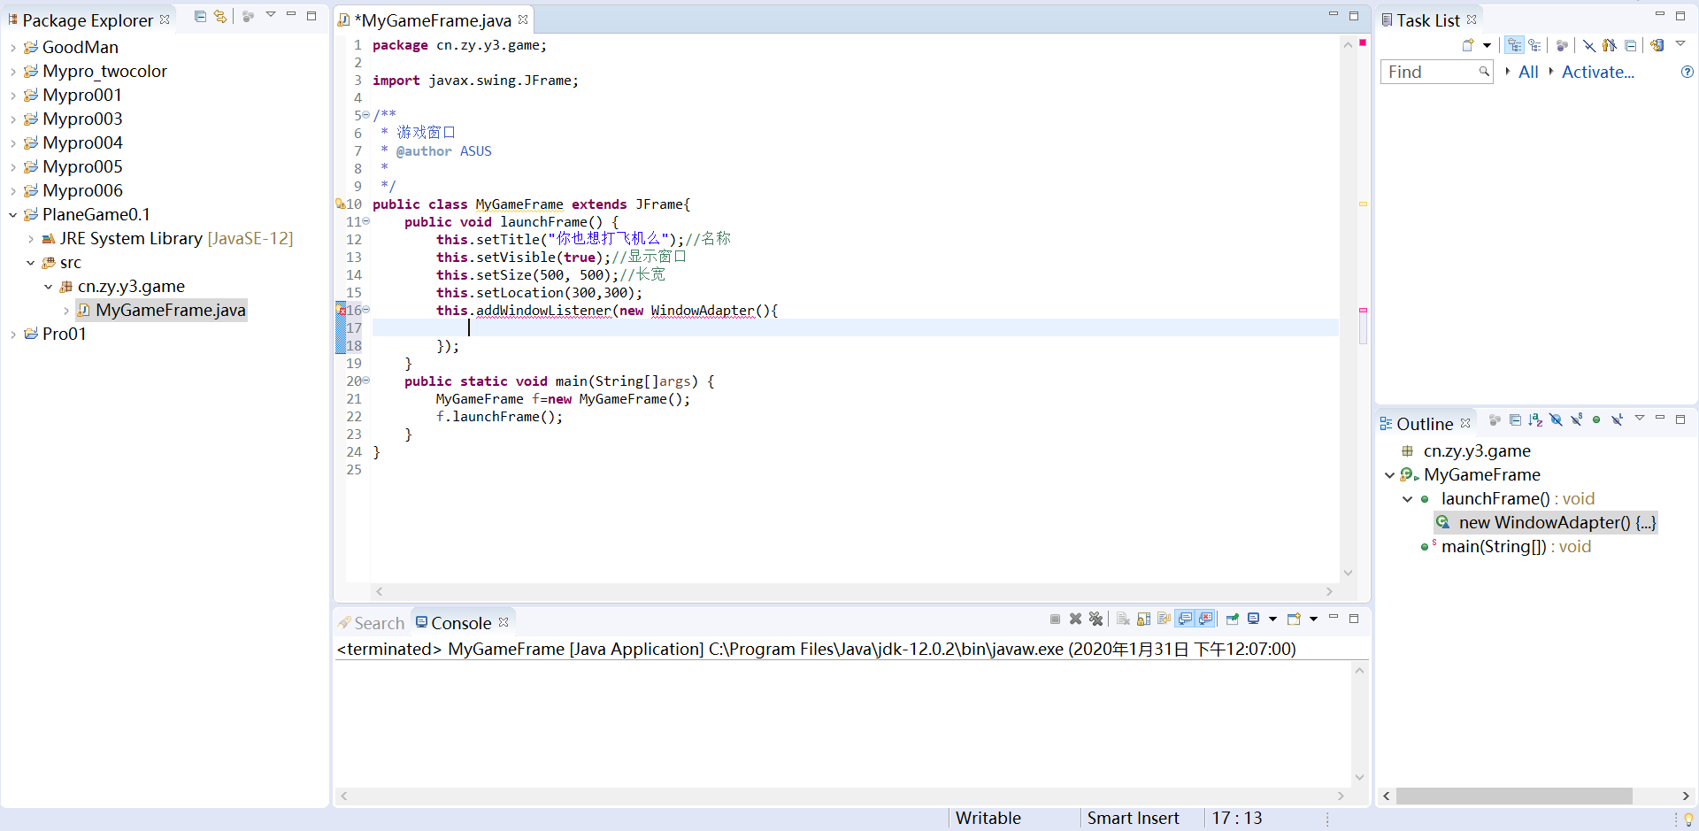This screenshot has height=831, width=1699.
Task: Open Package Explorer view menu triangle
Action: pyautogui.click(x=271, y=15)
